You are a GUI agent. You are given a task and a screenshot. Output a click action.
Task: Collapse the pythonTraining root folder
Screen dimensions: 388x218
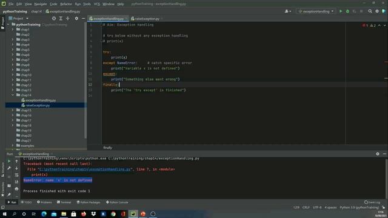coord(8,24)
